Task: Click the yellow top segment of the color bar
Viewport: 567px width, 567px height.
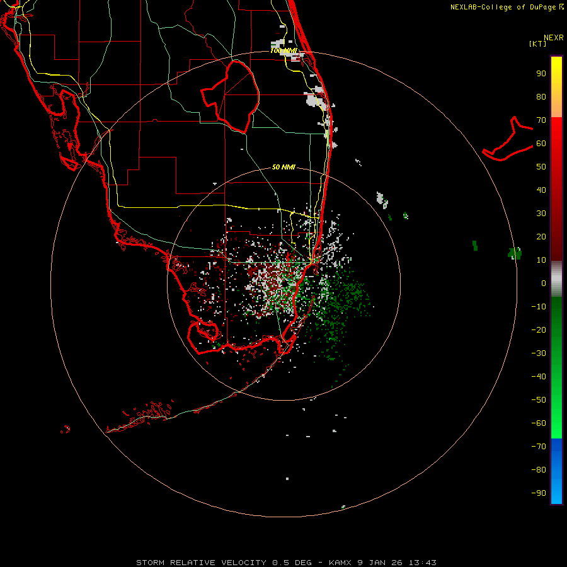Action: (556, 87)
